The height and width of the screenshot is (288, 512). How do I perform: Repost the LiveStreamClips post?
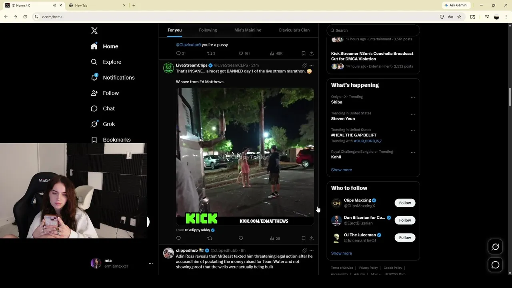[x=210, y=238]
